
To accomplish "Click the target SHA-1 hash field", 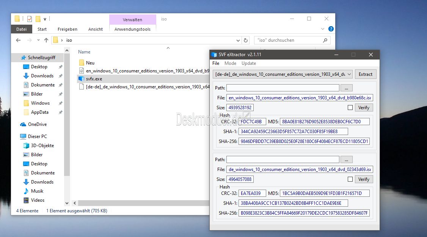I will [x=293, y=203].
